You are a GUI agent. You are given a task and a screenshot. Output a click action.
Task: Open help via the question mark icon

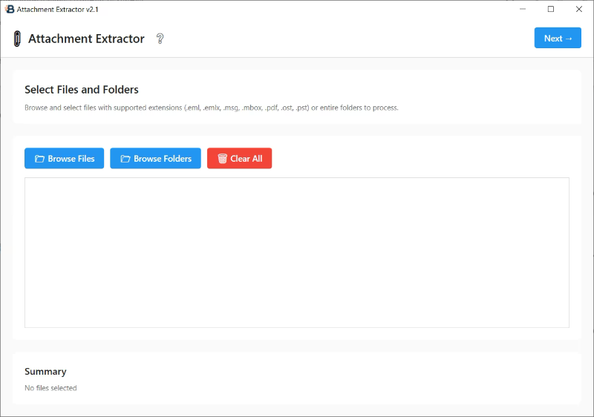point(160,39)
